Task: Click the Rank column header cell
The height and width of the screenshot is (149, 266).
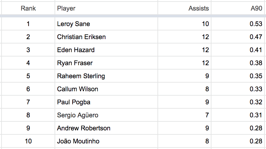Action: pos(28,8)
